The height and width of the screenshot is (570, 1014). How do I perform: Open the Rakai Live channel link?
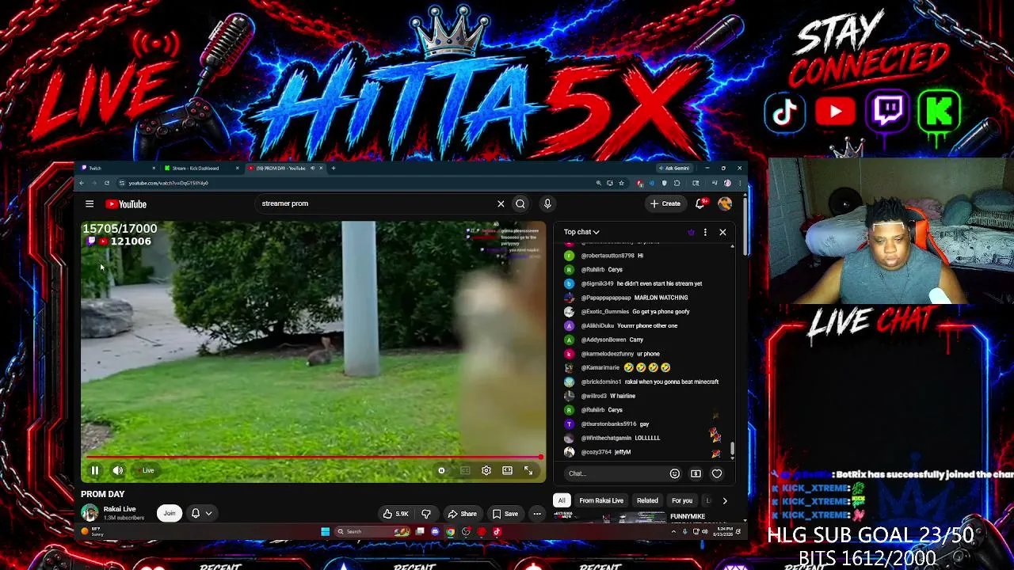(x=120, y=509)
